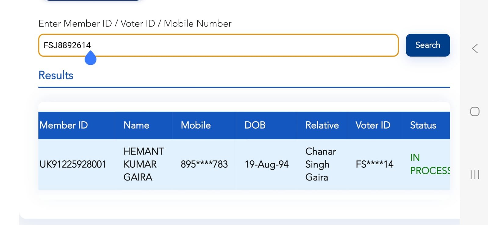Click the Mobile column header

[x=196, y=125]
